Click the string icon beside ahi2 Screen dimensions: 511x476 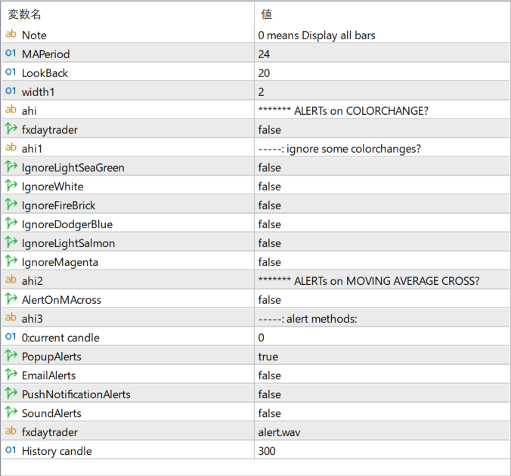tap(11, 281)
